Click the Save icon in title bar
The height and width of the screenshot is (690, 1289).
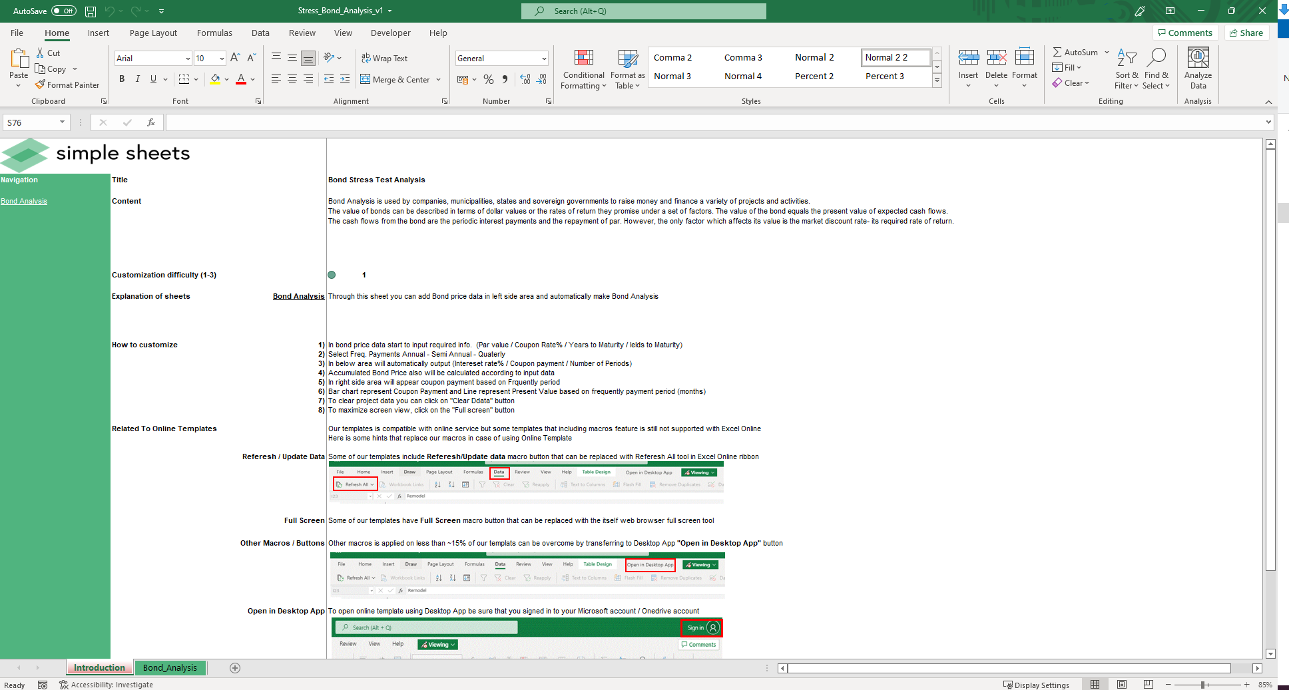pos(91,11)
